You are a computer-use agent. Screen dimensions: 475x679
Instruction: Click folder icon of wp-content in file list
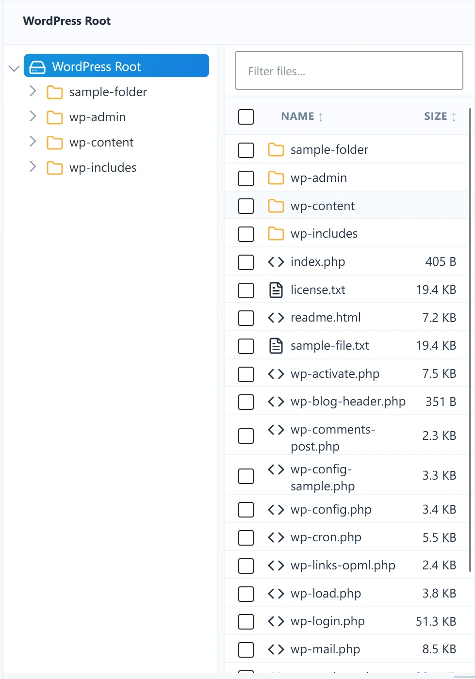[x=276, y=206]
